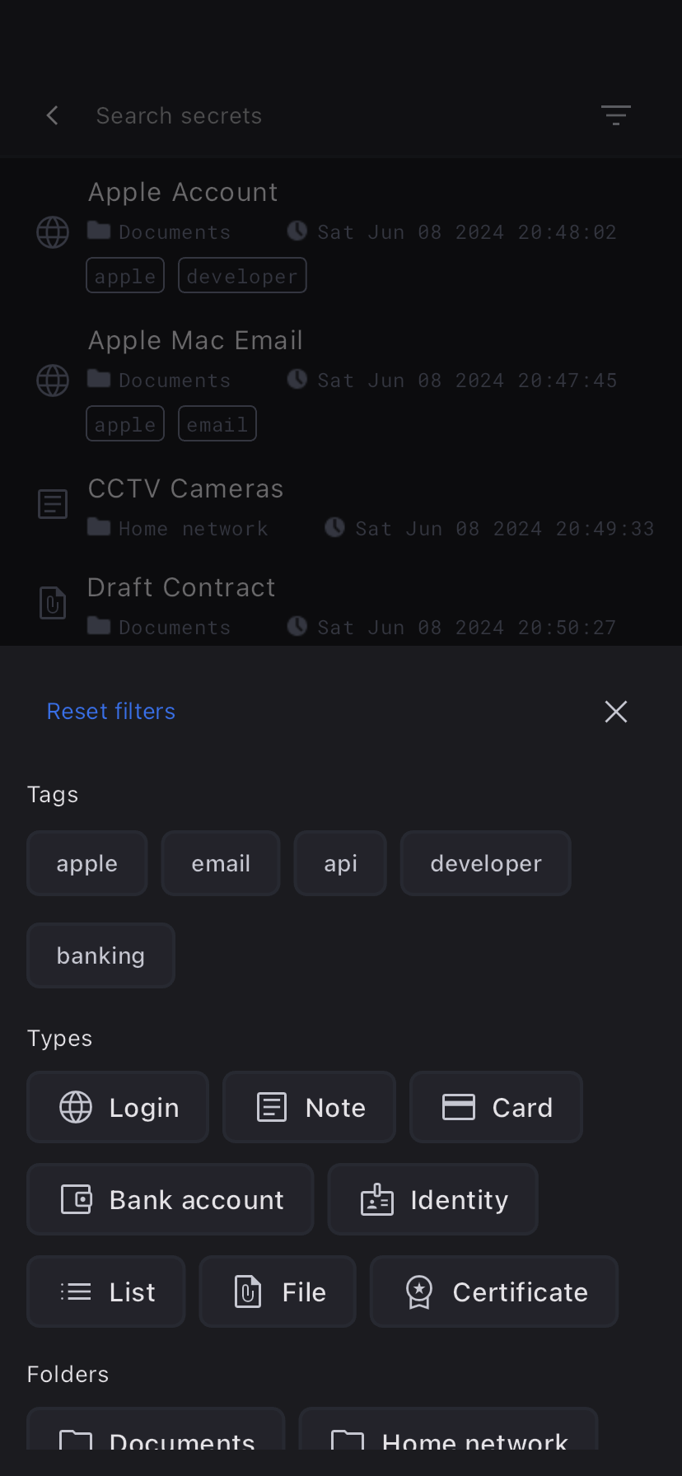Click the Card type icon

pyautogui.click(x=459, y=1107)
